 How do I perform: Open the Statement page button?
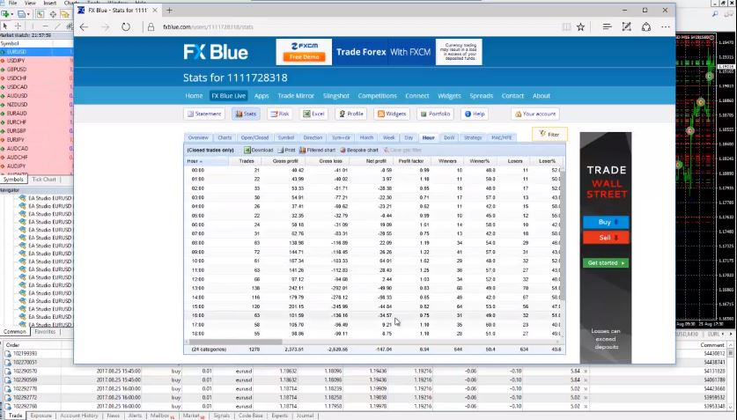[204, 114]
